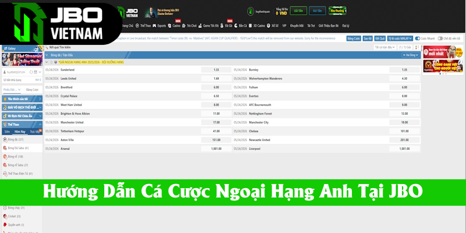The width and height of the screenshot is (466, 233).
Task: Star the Giải Ngoại Hạng Anh league as favorite
Action: click(51, 62)
